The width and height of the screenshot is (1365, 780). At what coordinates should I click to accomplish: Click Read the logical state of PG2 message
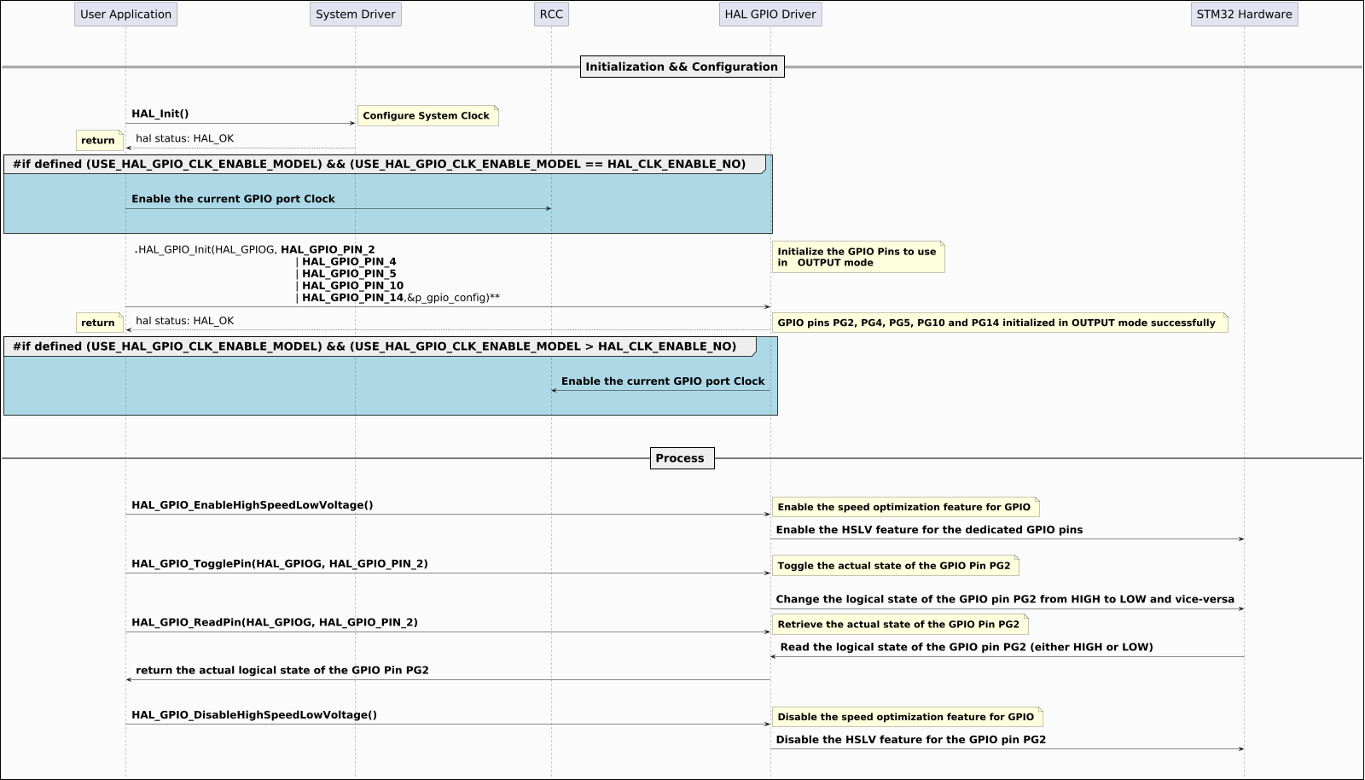point(967,647)
